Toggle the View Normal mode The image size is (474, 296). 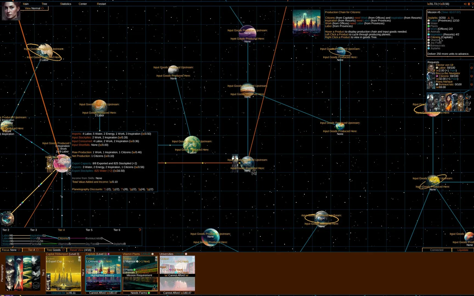click(34, 8)
